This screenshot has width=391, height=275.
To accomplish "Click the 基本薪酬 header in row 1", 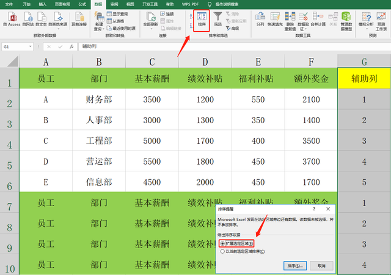I will coord(152,79).
